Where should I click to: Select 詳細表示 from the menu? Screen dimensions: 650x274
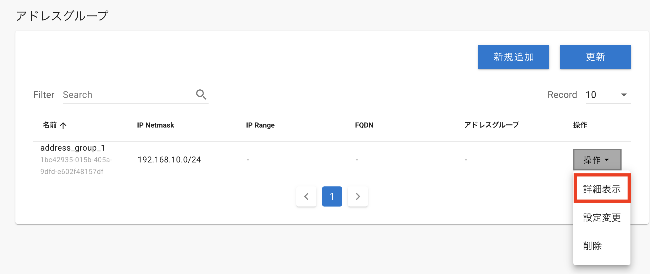coord(602,189)
